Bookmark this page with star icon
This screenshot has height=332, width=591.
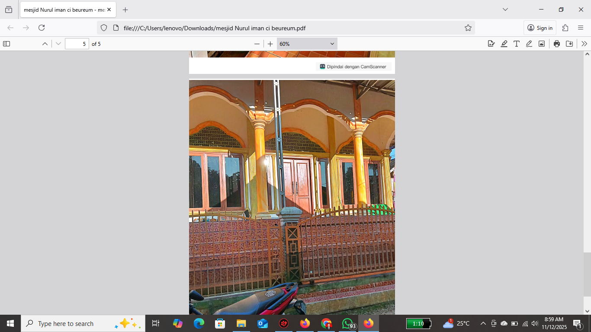(468, 28)
